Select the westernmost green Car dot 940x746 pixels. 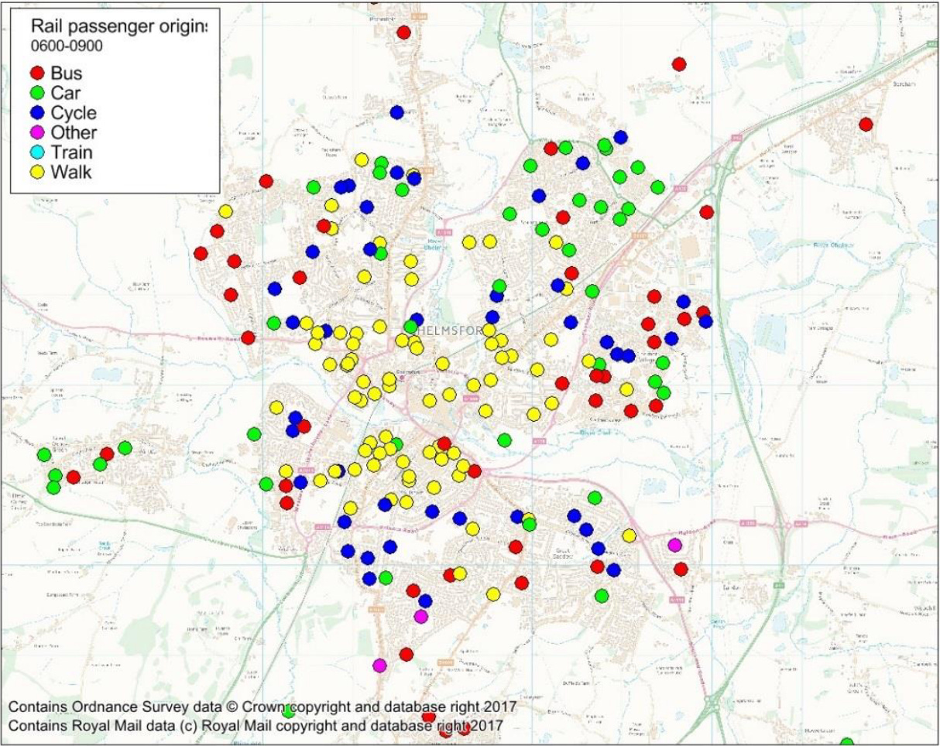pyautogui.click(x=44, y=454)
